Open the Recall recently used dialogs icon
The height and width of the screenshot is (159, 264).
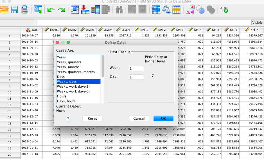(38, 10)
